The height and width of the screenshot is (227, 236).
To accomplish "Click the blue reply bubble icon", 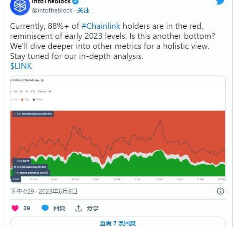I will click(45, 208).
